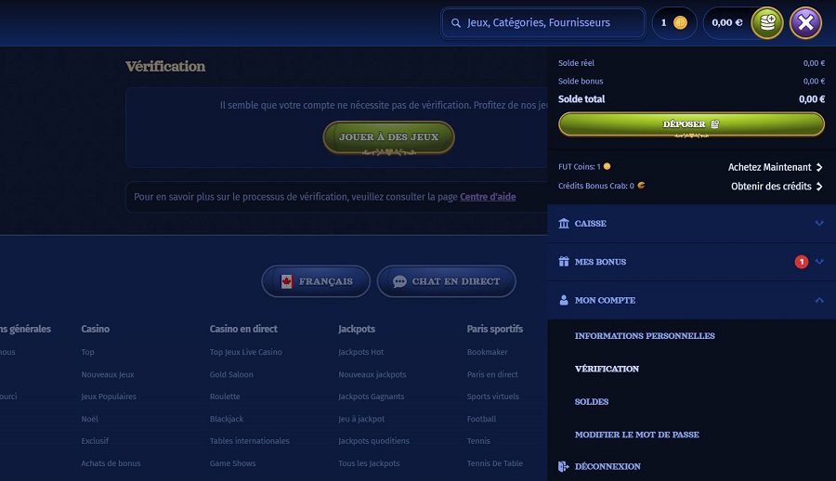Click the chat bubble icon
The image size is (836, 481).
[399, 281]
